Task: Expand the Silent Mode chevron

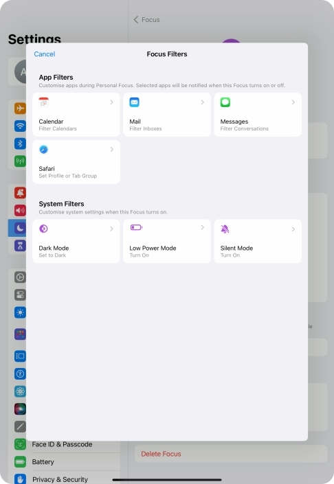Action: (x=293, y=229)
